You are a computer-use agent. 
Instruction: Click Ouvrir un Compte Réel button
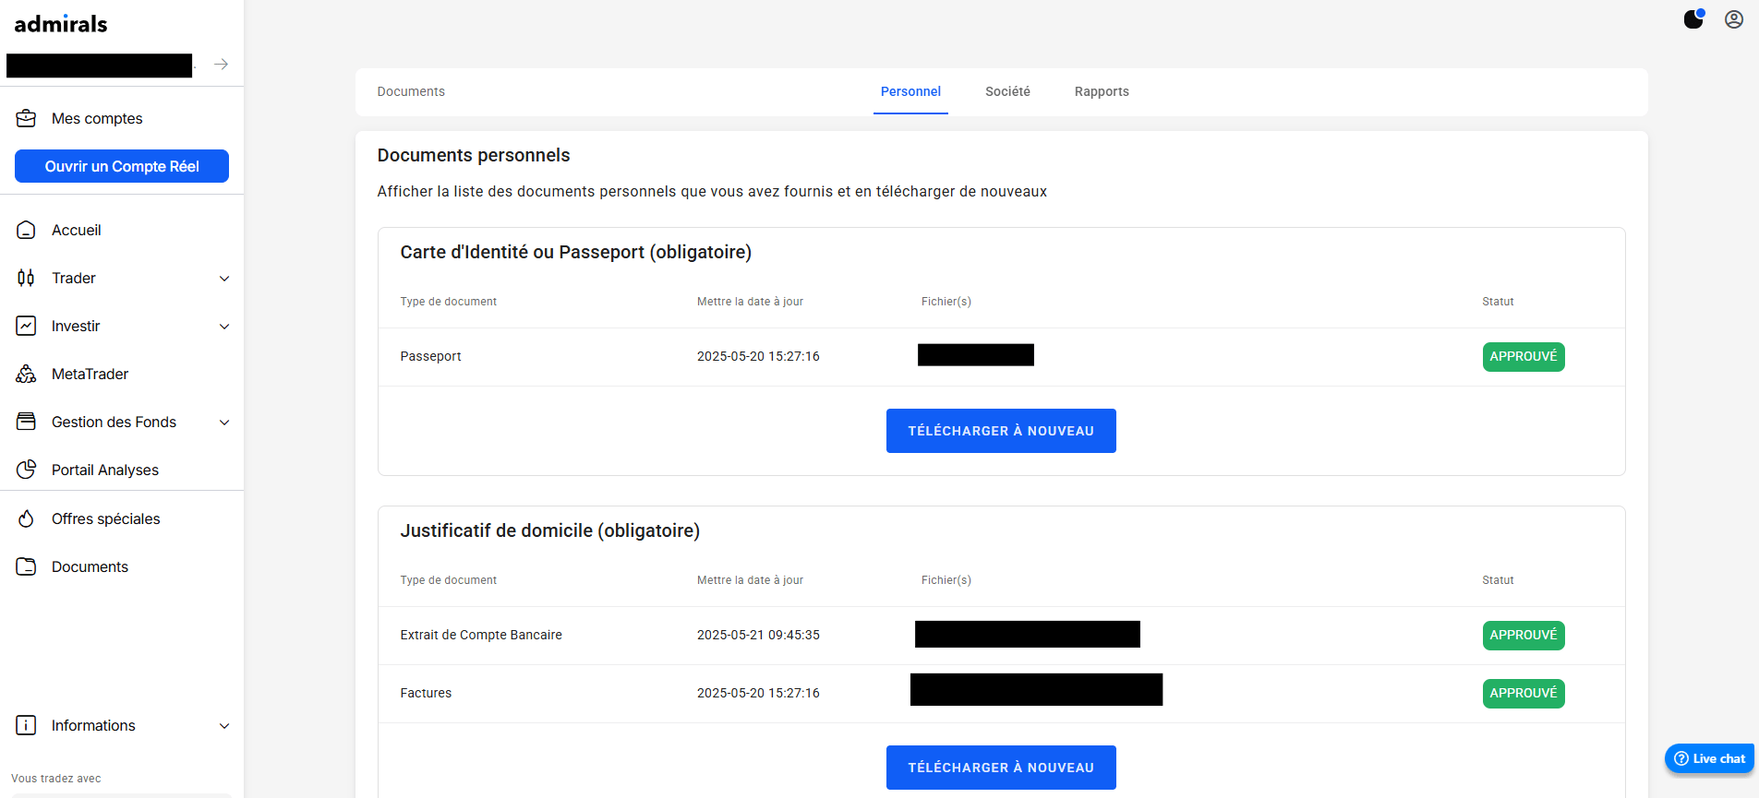pos(122,166)
